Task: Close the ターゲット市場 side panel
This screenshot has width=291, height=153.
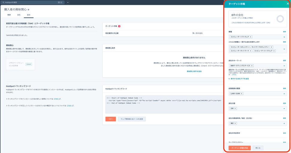Action: (x=288, y=4)
